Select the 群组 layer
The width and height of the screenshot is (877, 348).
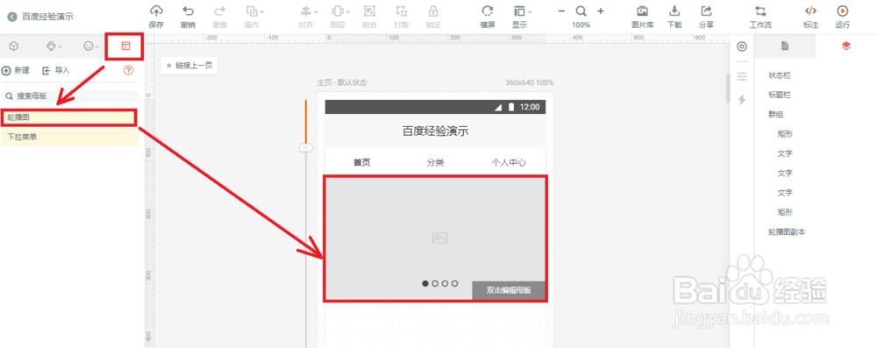click(776, 115)
